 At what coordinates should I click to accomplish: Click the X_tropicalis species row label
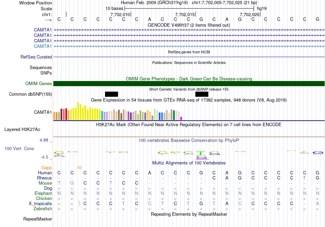click(x=40, y=204)
